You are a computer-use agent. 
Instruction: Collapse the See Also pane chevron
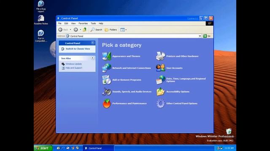92,58
